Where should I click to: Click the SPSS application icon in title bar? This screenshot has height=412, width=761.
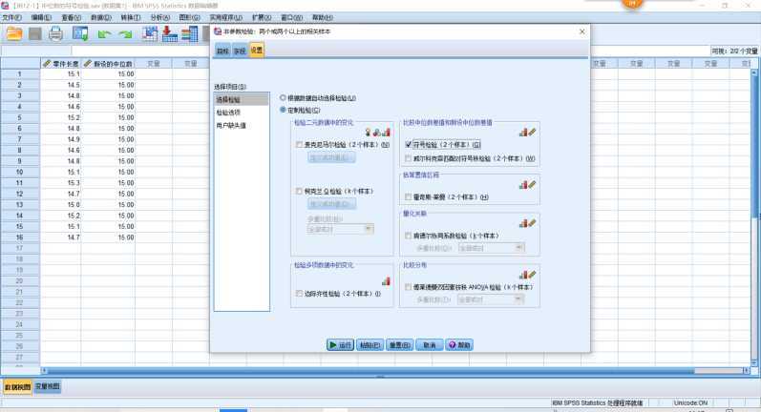coord(5,6)
